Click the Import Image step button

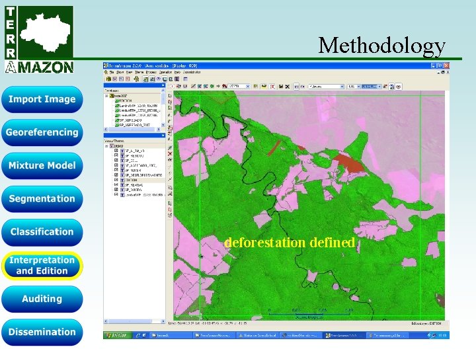click(x=42, y=99)
